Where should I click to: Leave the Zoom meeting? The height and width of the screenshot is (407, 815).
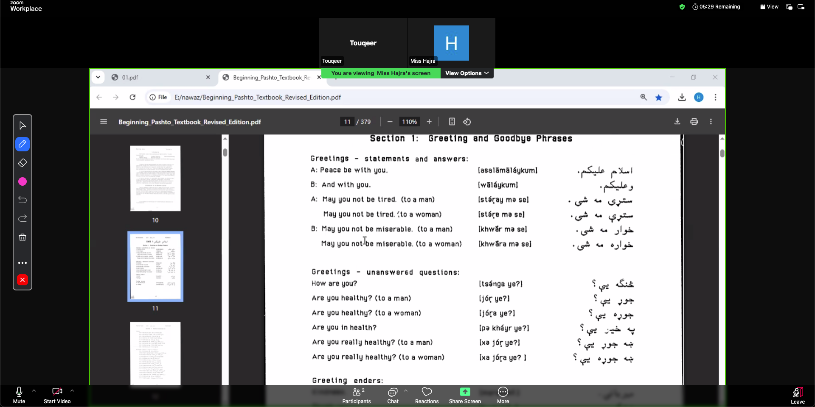click(798, 395)
